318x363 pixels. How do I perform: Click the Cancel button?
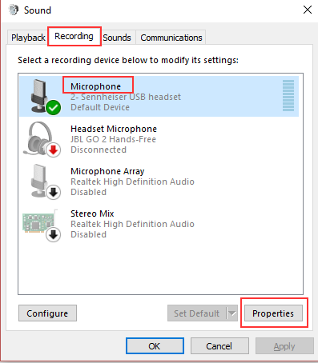coord(219,346)
